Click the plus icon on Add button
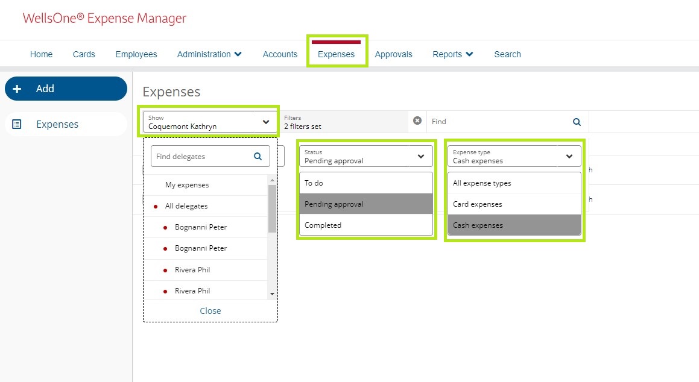The image size is (699, 382). click(17, 89)
